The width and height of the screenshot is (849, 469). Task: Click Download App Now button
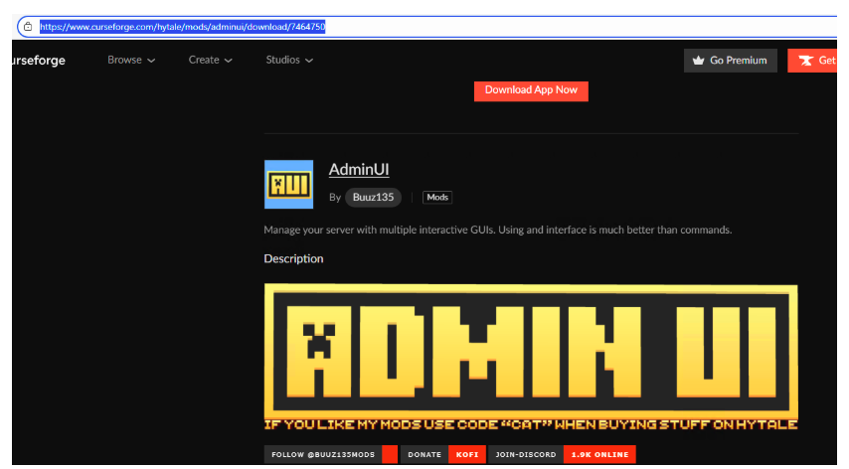[531, 90]
